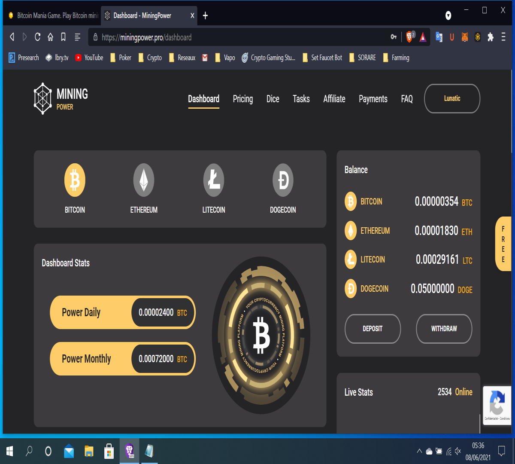
Task: Choose the Litecoin coin icon
Action: click(x=214, y=180)
